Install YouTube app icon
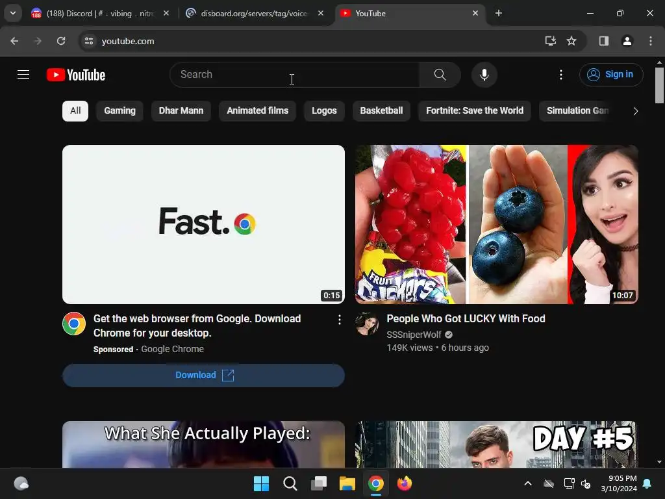Screen dimensions: 665x499 [x=551, y=41]
